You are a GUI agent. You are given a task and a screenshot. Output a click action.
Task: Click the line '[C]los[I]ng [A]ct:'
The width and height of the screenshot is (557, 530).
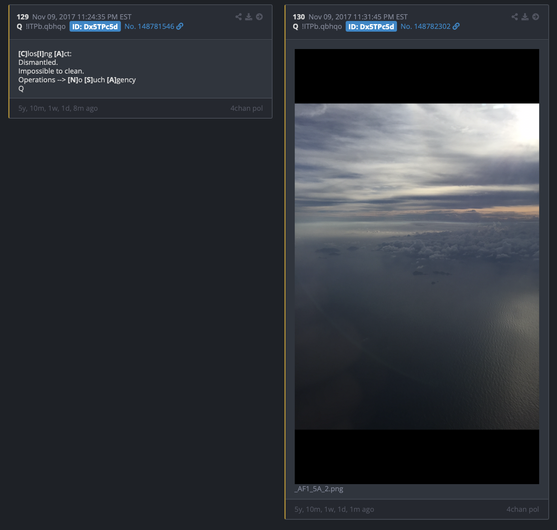point(45,53)
